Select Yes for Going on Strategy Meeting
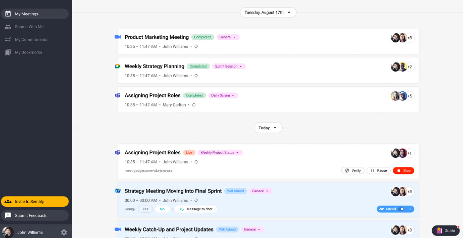 point(145,209)
